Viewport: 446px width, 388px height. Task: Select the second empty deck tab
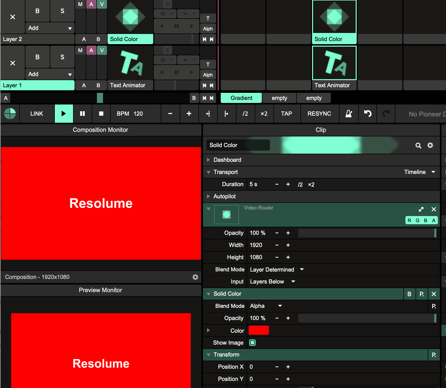pos(314,98)
